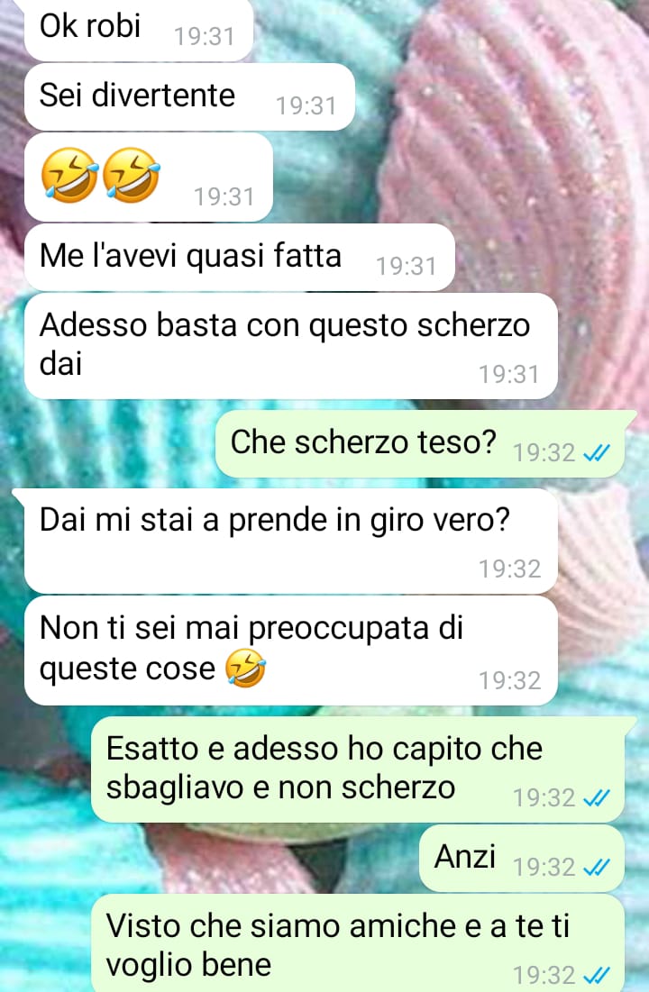This screenshot has width=649, height=992.
Task: Tap 'Dai mi stai a prende in giro vero?'
Action: click(290, 541)
